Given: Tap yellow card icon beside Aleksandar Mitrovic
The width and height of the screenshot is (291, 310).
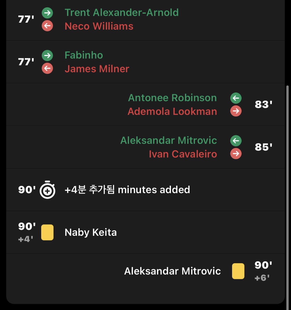Looking at the screenshot, I should click(x=238, y=271).
